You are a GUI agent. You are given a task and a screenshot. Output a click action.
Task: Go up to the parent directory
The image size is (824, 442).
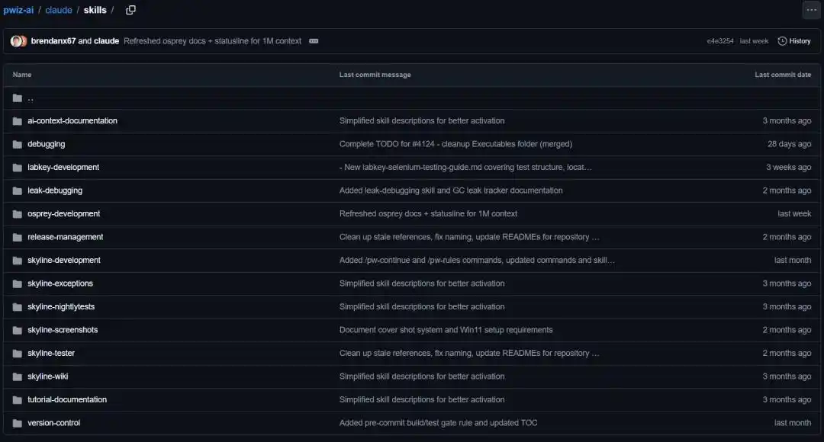pyautogui.click(x=30, y=98)
